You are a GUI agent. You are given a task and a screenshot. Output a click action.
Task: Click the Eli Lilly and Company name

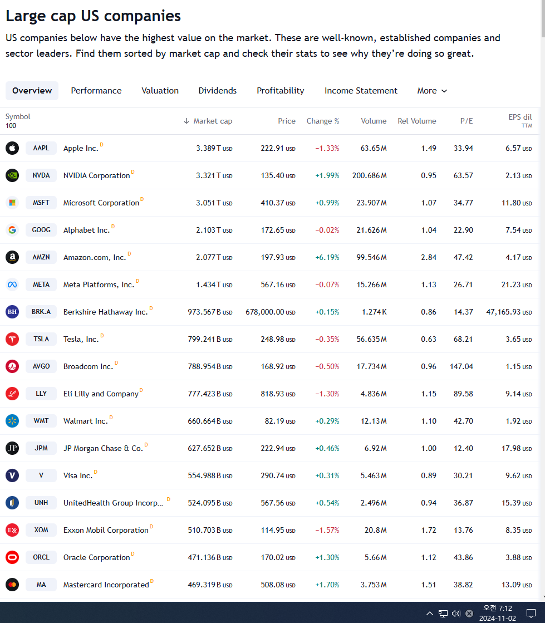point(101,394)
